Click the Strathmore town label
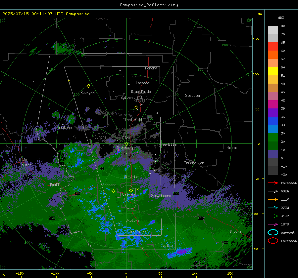This screenshot has height=278, width=298. pos(161,196)
